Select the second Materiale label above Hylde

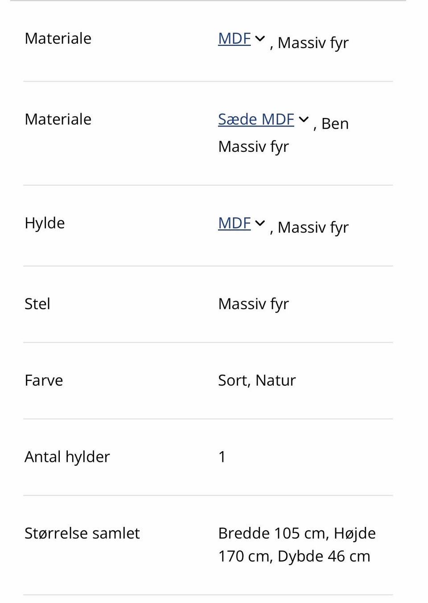58,119
